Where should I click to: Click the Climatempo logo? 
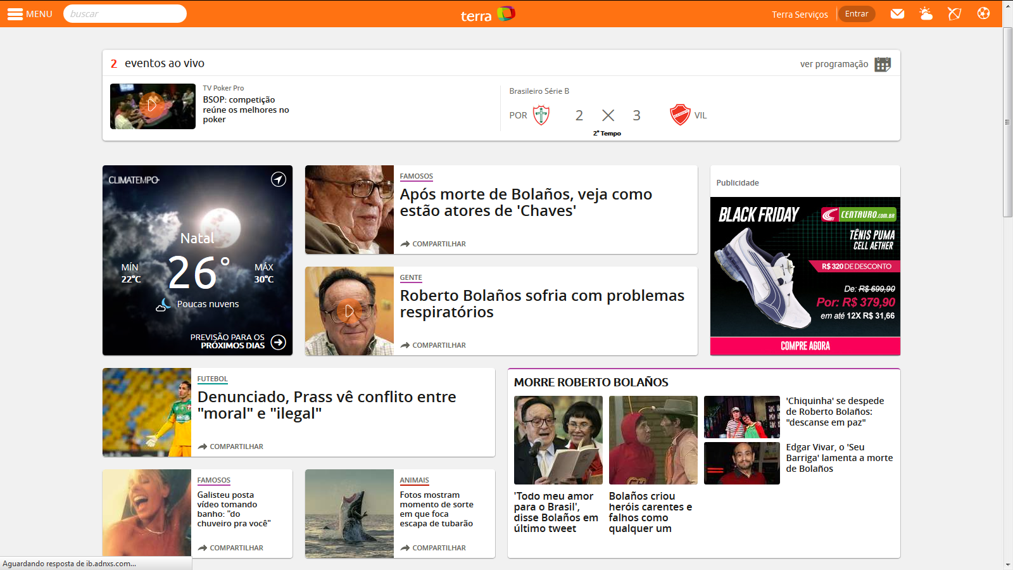134,180
